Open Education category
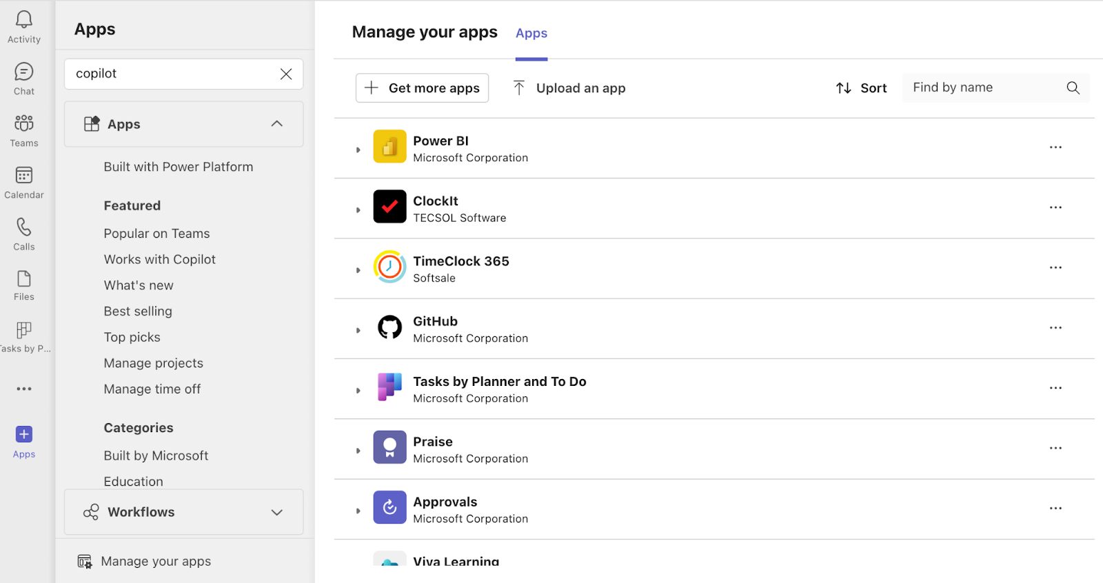The image size is (1103, 583). click(x=133, y=482)
